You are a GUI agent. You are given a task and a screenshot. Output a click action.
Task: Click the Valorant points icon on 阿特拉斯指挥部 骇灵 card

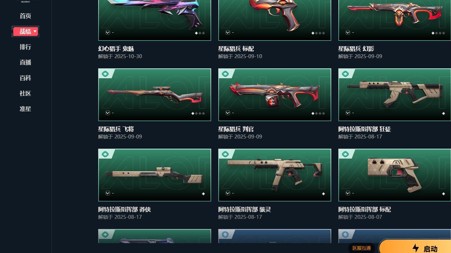pyautogui.click(x=228, y=193)
